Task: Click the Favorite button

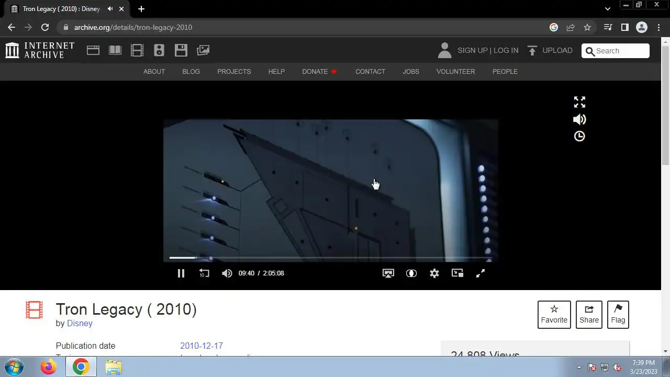Action: [x=554, y=315]
